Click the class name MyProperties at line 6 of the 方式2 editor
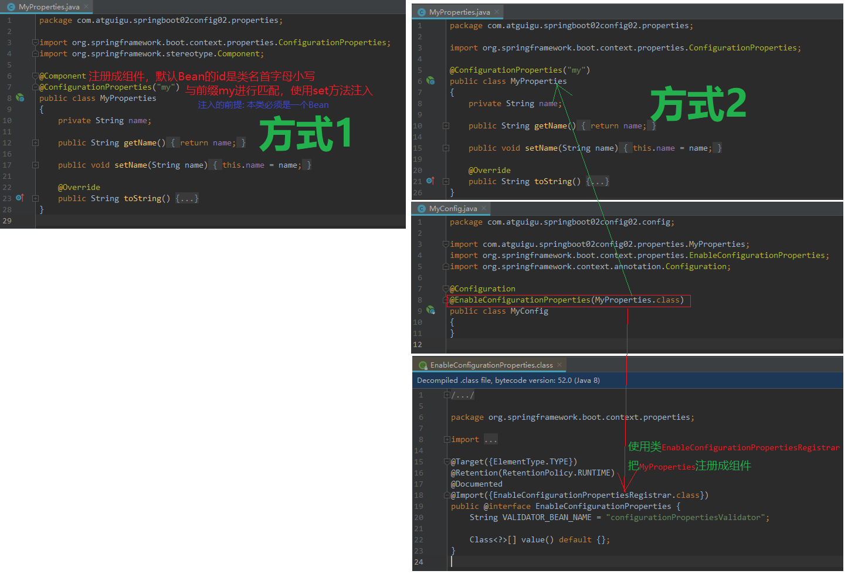The image size is (848, 574). click(x=539, y=81)
